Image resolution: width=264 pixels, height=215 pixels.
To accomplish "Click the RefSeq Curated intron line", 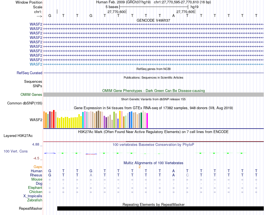I will 154,73.
